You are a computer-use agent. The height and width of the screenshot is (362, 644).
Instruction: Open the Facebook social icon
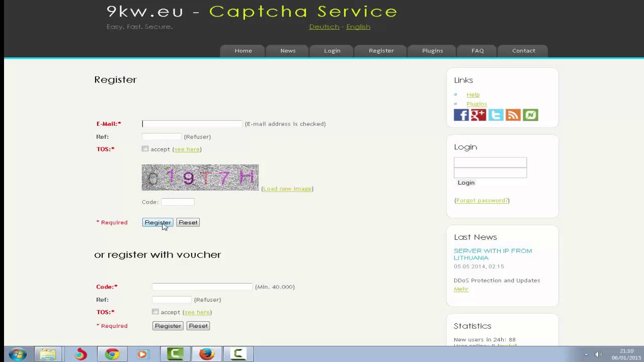[x=461, y=115]
